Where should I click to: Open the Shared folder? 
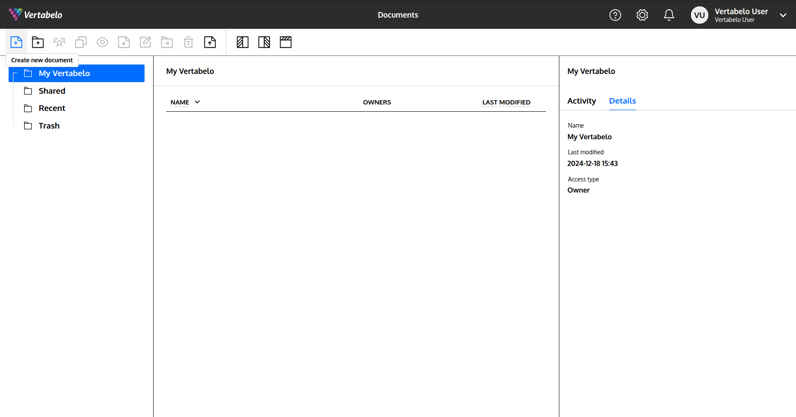tap(52, 91)
